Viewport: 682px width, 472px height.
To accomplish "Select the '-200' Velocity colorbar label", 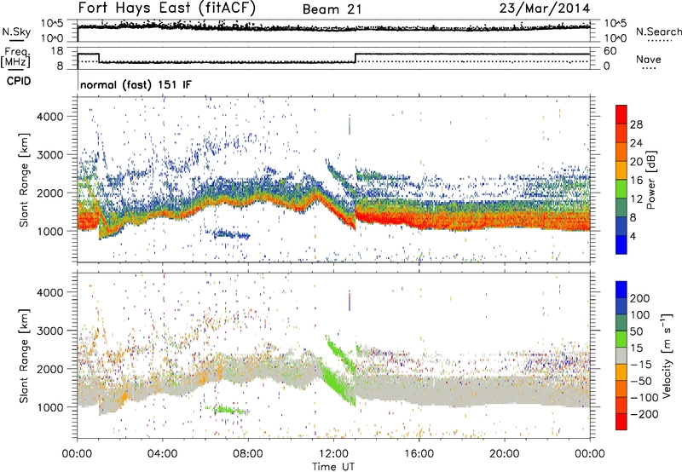I will (644, 414).
